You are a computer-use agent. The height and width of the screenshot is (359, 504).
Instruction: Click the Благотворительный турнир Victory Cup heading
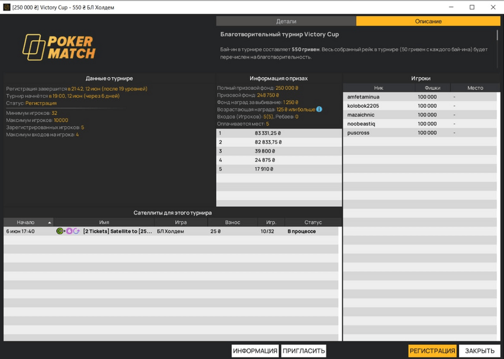[x=279, y=34]
